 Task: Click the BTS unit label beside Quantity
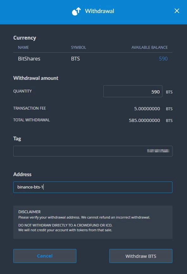point(169,92)
